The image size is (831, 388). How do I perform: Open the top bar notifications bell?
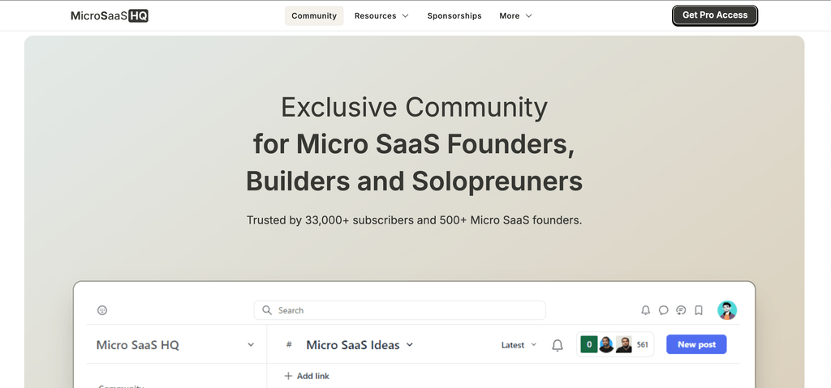(x=645, y=310)
